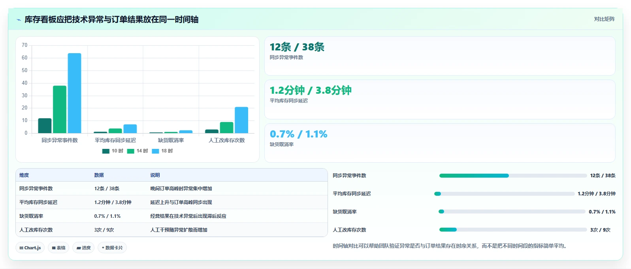Screen dimensions: 631x269
Task: Click the 缺货取消率 progress bar
Action: 512,211
